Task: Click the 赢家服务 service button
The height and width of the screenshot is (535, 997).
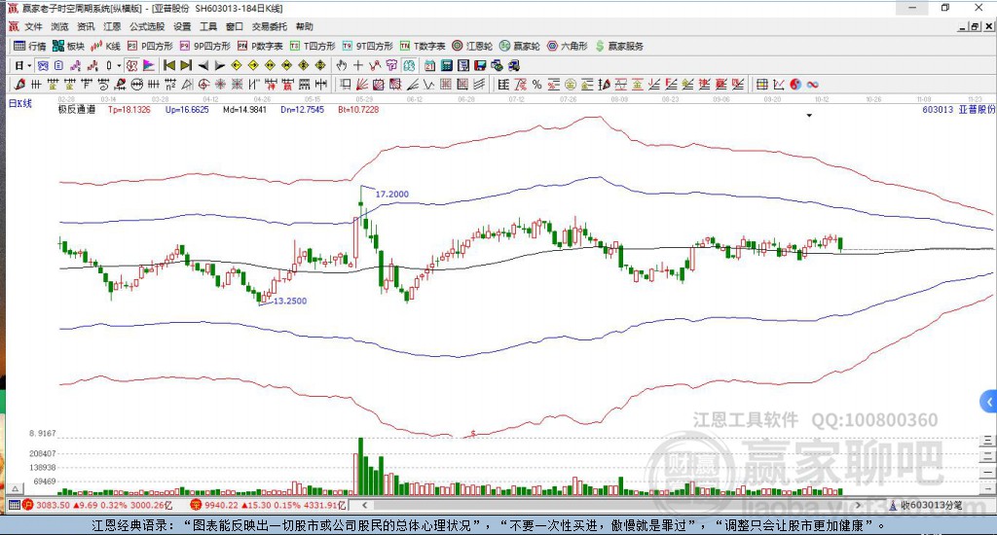Action: click(619, 46)
